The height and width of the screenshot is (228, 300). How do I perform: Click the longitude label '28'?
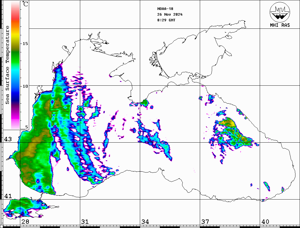(x=25, y=221)
